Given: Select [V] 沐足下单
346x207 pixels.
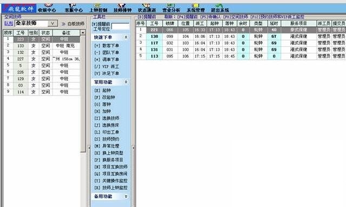Looking at the screenshot, I should [x=107, y=73].
